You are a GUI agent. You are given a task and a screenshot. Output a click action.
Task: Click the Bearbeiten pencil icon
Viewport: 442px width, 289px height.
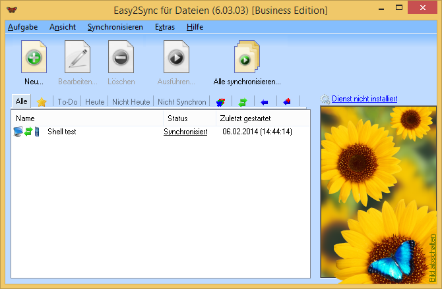point(77,57)
